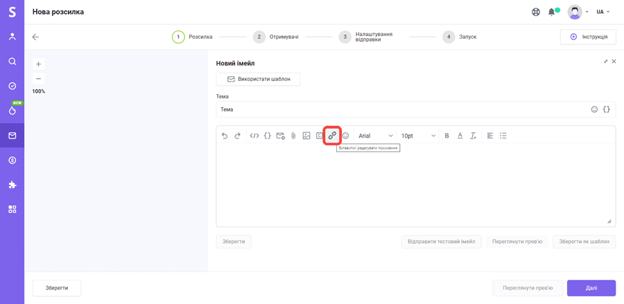624x304 pixels.
Task: Click the text color icon
Action: [460, 136]
